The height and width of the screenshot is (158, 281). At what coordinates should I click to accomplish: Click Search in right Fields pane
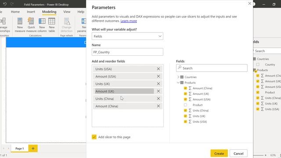tap(267, 51)
